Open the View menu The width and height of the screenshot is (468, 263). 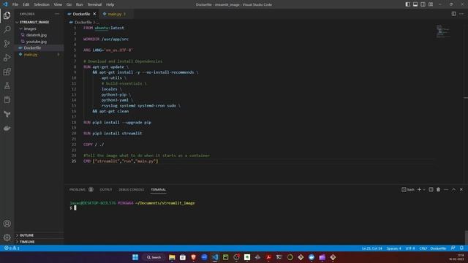pos(58,4)
